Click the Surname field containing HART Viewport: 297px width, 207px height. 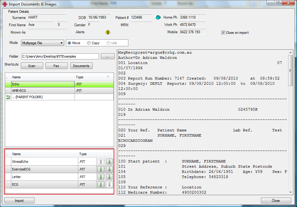coord(47,17)
